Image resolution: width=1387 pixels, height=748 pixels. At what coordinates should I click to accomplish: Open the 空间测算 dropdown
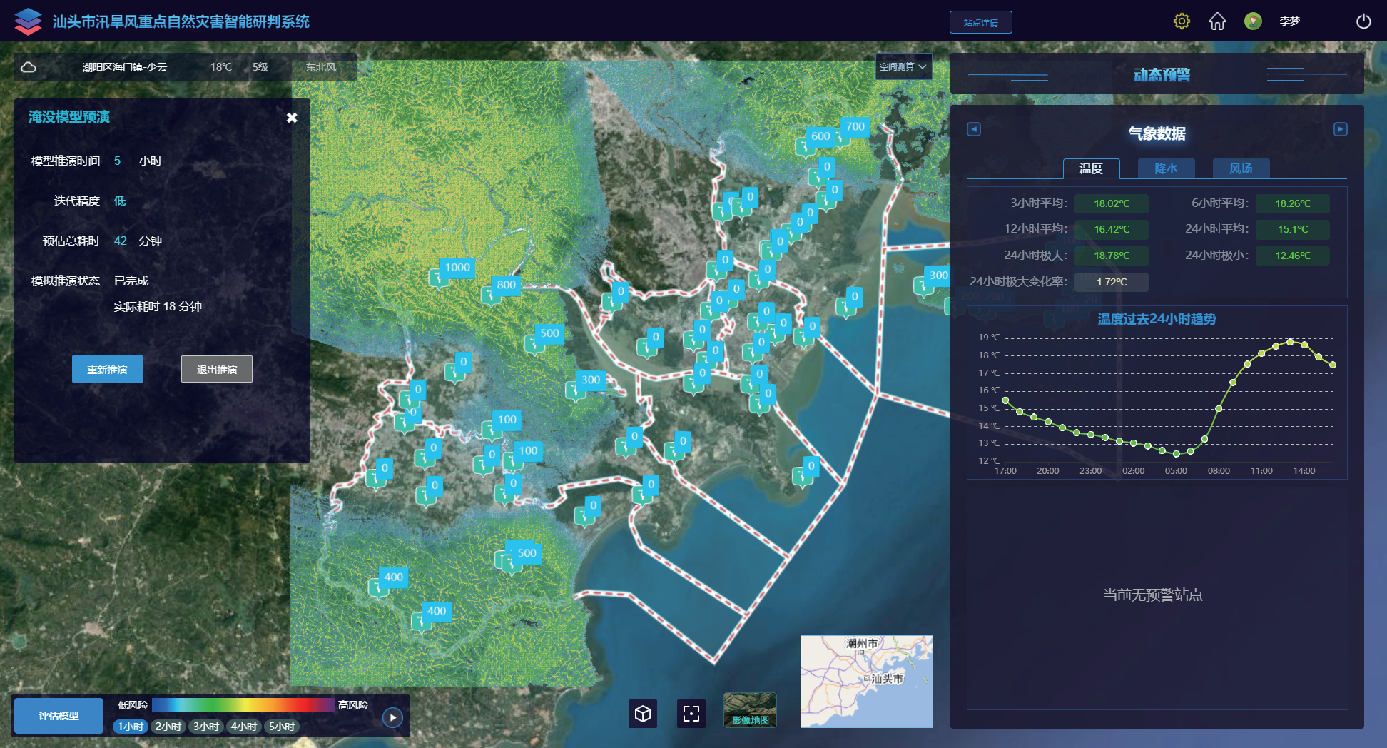(903, 66)
